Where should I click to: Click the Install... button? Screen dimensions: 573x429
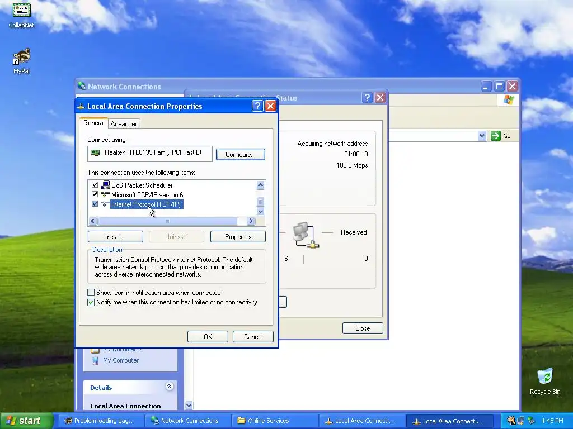[x=115, y=237]
